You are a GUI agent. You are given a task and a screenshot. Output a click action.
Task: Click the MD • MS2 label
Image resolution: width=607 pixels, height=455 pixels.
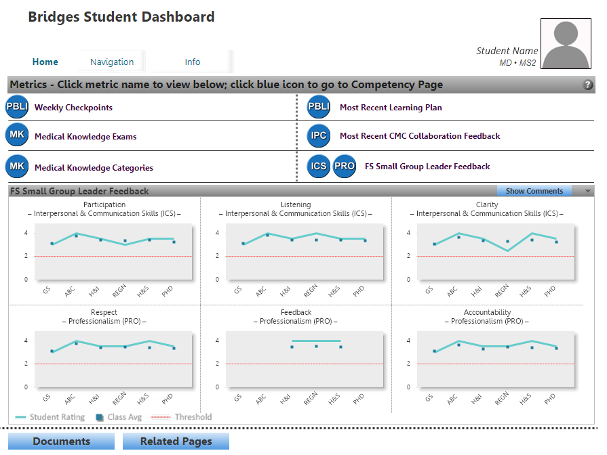[517, 62]
